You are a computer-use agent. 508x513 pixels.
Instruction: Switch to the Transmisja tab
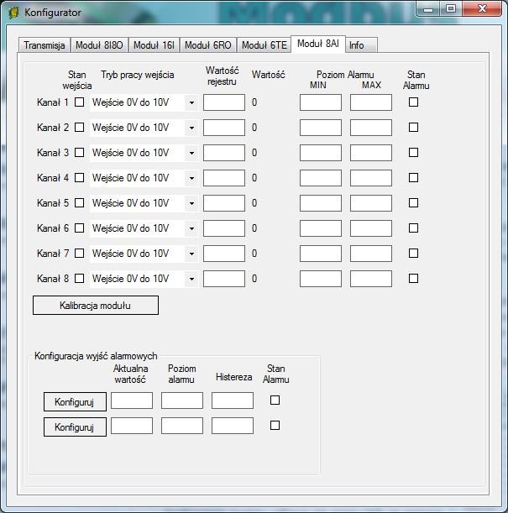(45, 45)
